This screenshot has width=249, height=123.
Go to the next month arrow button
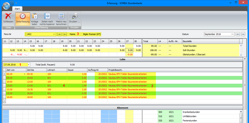[243, 34]
